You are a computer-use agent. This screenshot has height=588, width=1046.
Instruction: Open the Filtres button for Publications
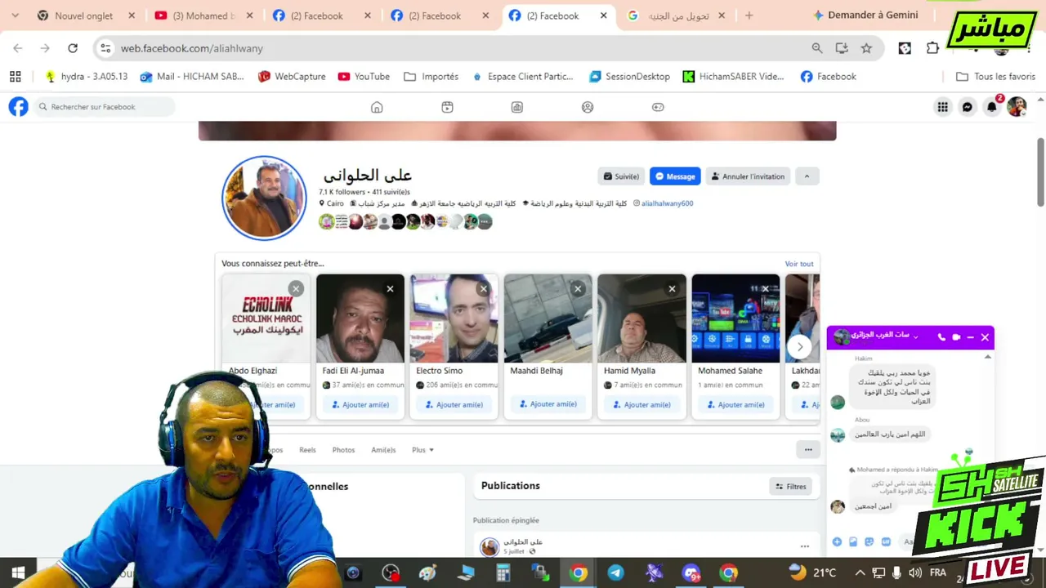[790, 487]
